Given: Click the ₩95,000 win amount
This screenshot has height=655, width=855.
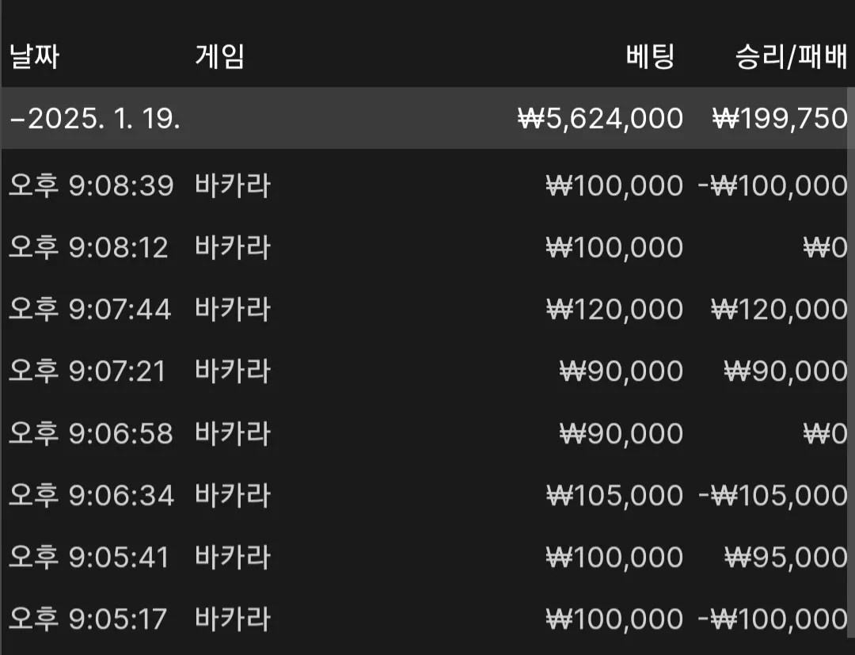Looking at the screenshot, I should pyautogui.click(x=786, y=558).
